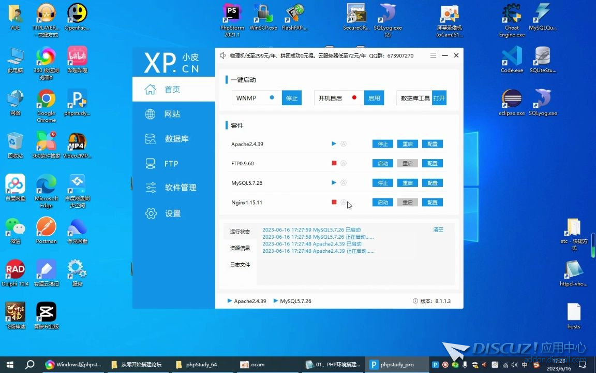
Task: Click the WNMP blue status dot
Action: point(272,97)
